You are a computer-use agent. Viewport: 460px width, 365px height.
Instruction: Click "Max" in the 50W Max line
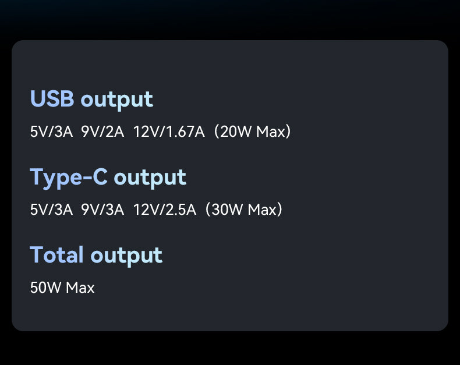[x=80, y=288]
